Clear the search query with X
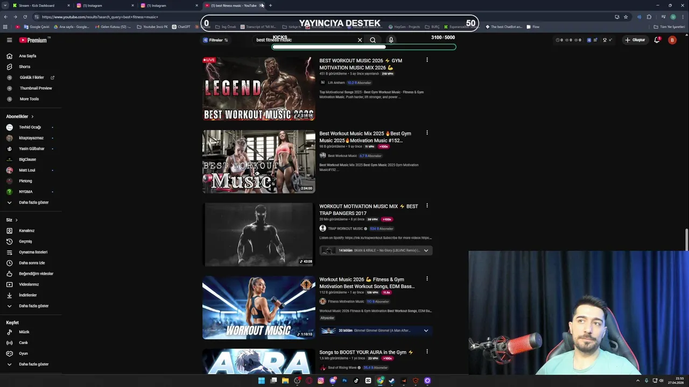The width and height of the screenshot is (689, 387). (x=360, y=40)
